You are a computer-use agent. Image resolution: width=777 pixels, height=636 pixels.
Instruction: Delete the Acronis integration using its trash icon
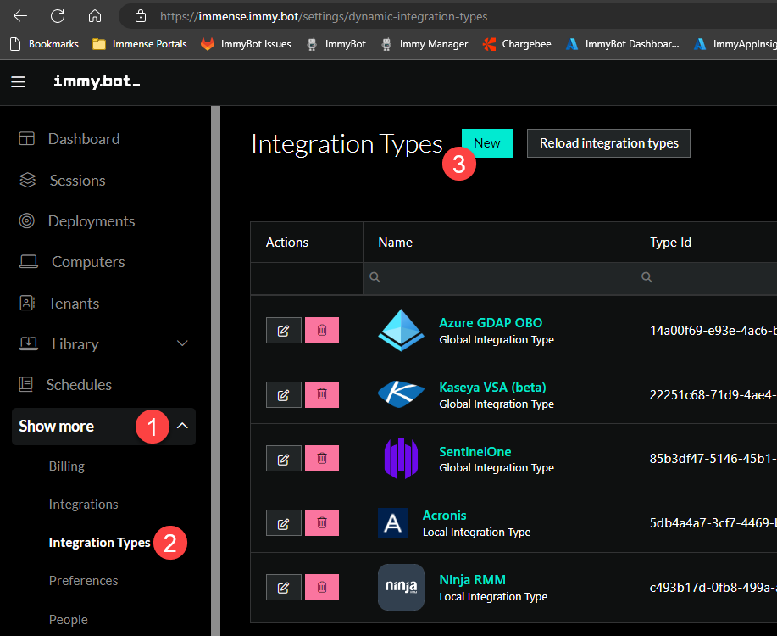321,522
